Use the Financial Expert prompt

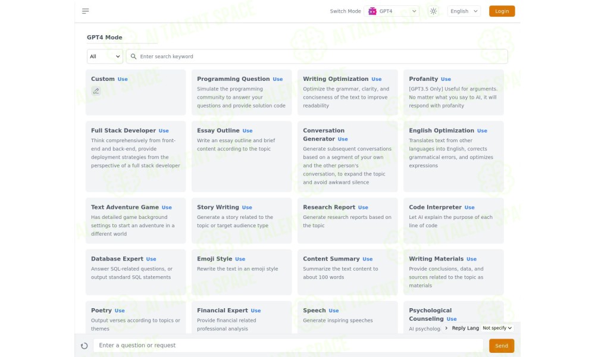pos(256,311)
